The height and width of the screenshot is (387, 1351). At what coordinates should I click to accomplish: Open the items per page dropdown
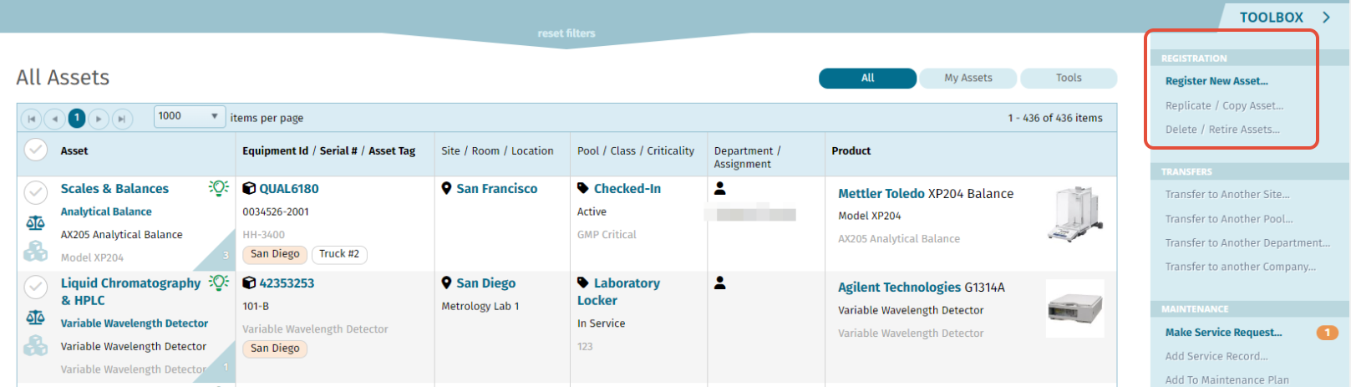pos(190,116)
